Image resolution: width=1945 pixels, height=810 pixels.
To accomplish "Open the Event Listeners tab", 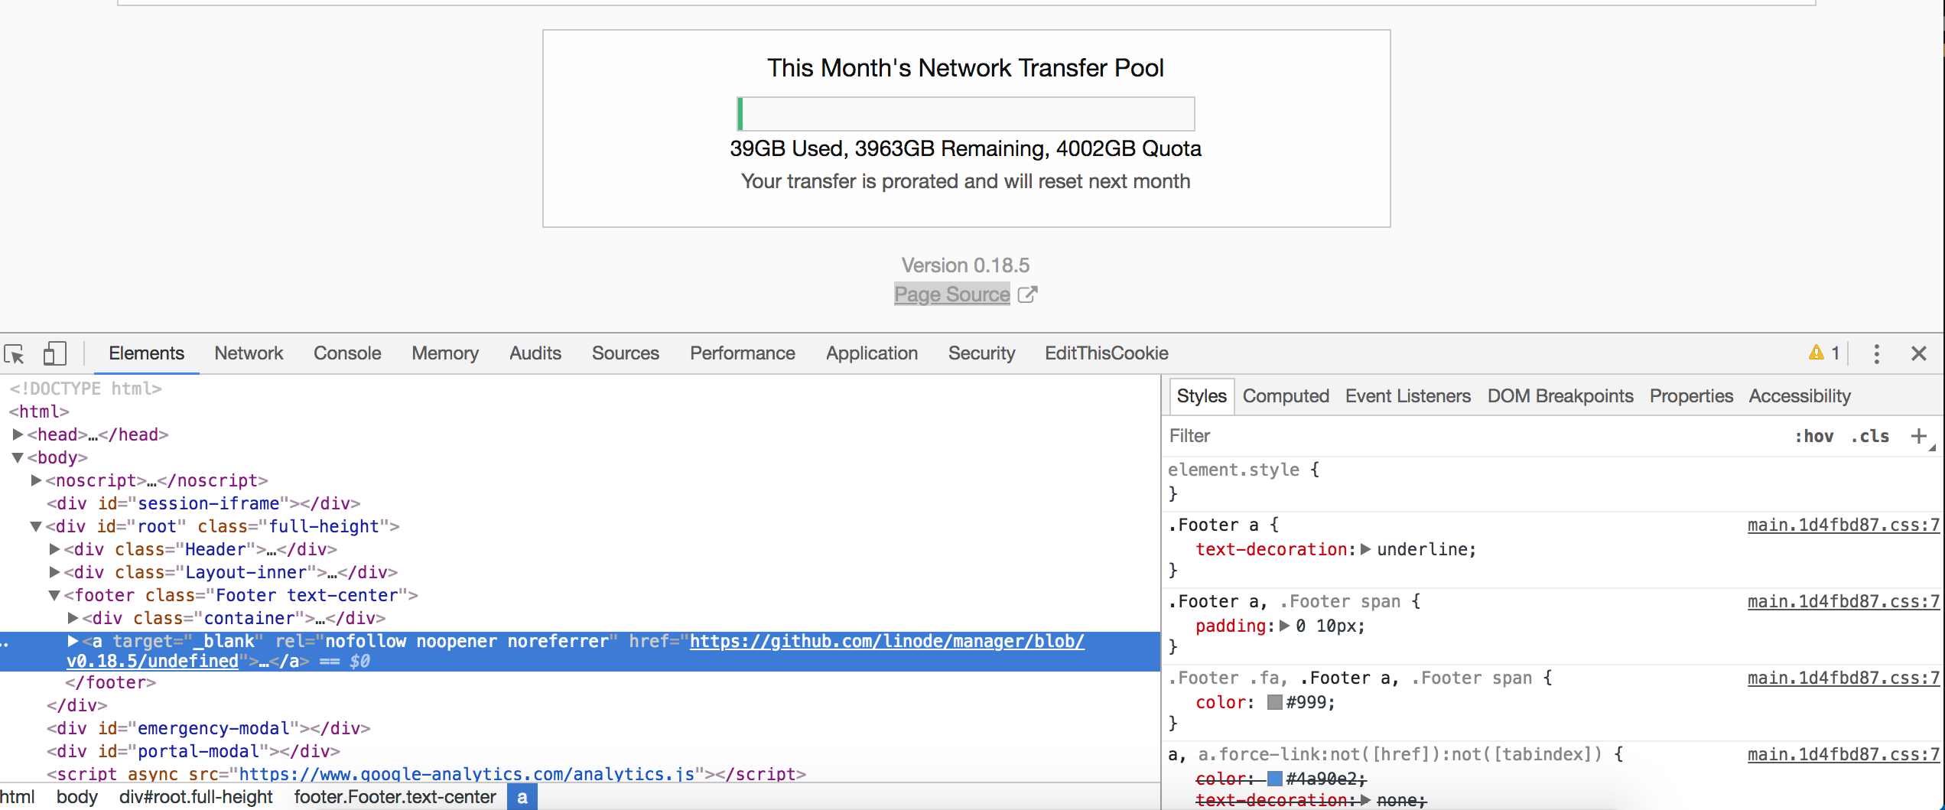I will [x=1407, y=396].
